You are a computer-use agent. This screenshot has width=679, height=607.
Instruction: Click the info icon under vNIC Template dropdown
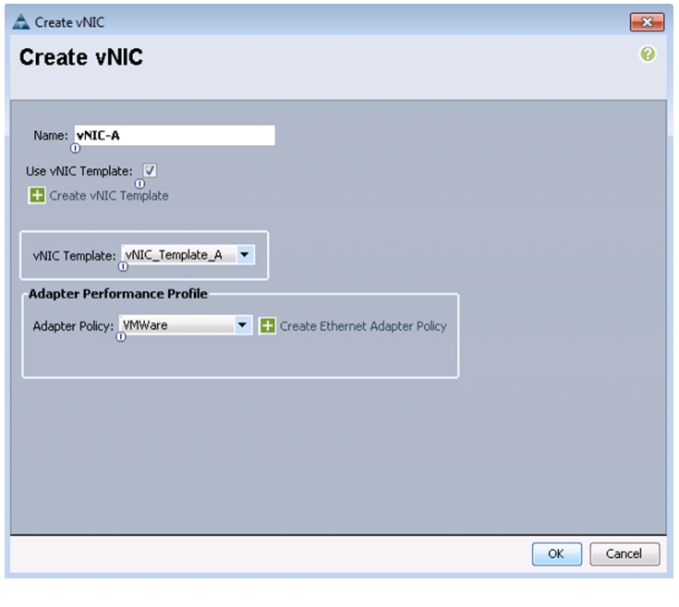(x=123, y=267)
